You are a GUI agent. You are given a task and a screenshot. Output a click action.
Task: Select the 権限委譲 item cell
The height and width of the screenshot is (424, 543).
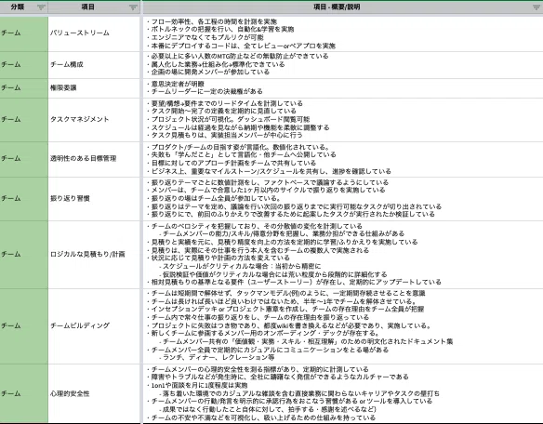(x=94, y=88)
